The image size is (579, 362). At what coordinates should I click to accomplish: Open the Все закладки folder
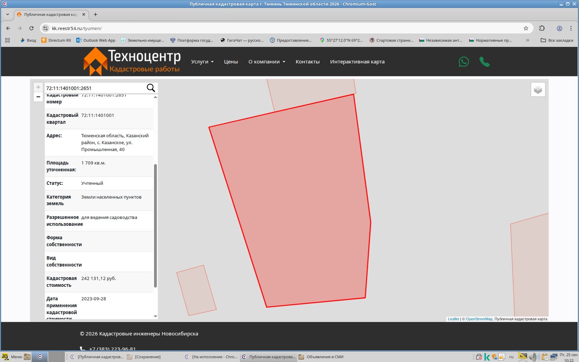coord(557,40)
